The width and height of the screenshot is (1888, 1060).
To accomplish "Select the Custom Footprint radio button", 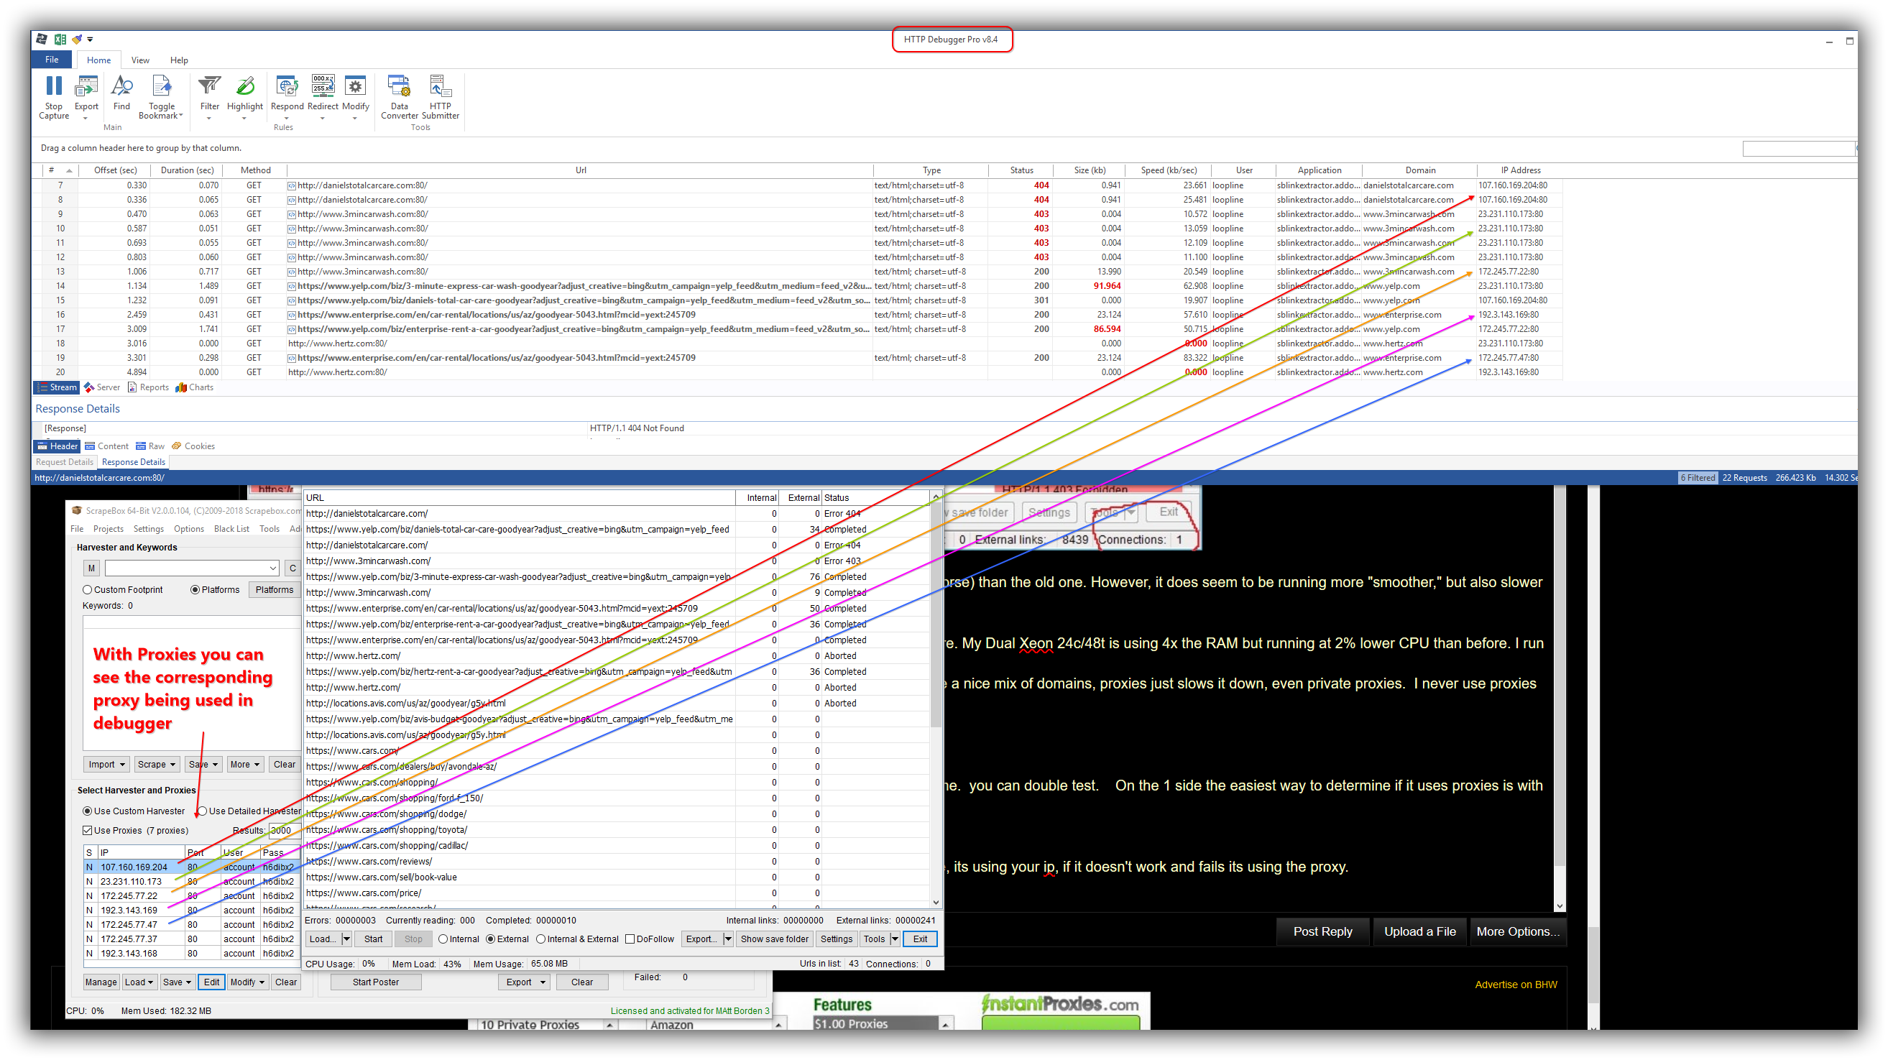I will click(x=87, y=590).
